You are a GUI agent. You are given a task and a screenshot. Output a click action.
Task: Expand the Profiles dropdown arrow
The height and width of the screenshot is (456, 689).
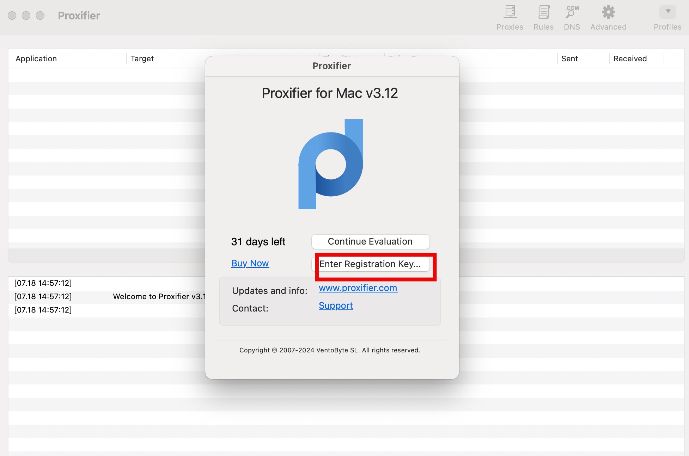[667, 12]
